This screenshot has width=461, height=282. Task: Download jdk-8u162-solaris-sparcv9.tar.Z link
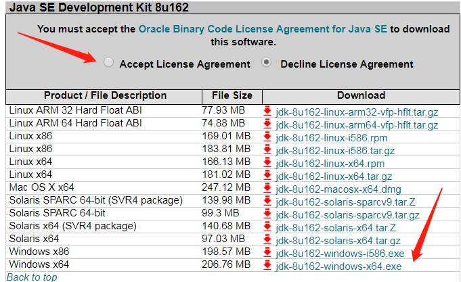(x=345, y=202)
